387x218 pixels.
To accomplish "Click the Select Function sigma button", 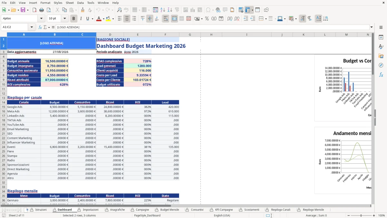I will 45,27.
